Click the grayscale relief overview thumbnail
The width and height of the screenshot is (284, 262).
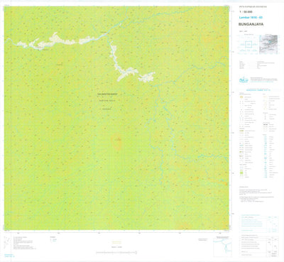tap(268, 44)
